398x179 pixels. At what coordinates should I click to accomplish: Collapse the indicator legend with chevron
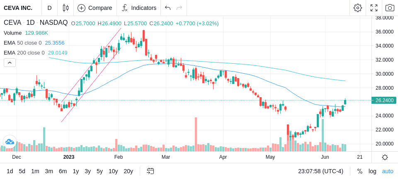[x=10, y=62]
